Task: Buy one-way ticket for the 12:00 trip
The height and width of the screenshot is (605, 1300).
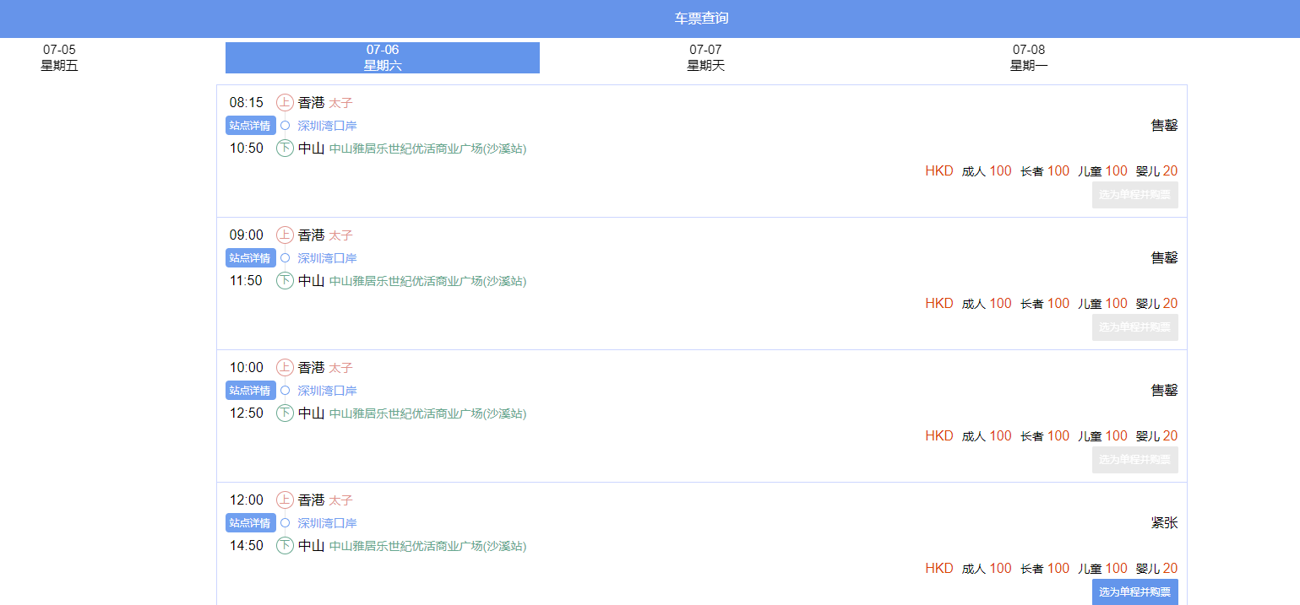Action: pos(1134,592)
